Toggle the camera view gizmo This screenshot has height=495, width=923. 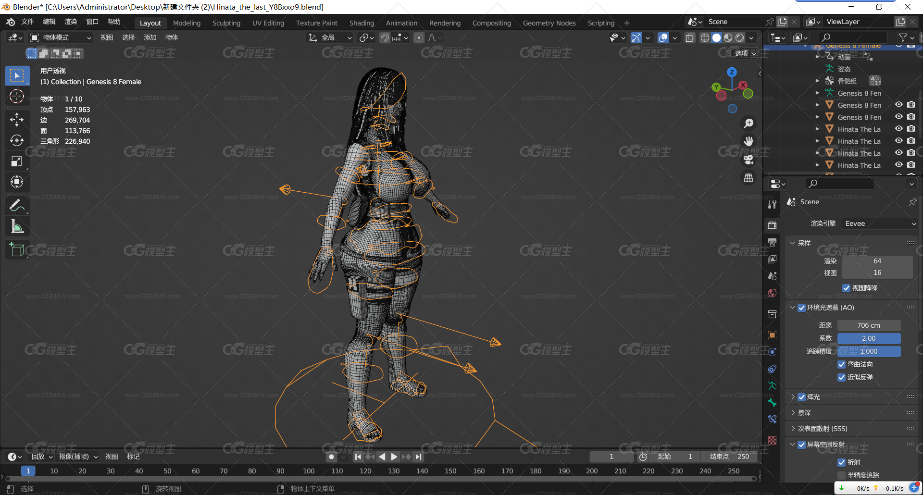(748, 160)
